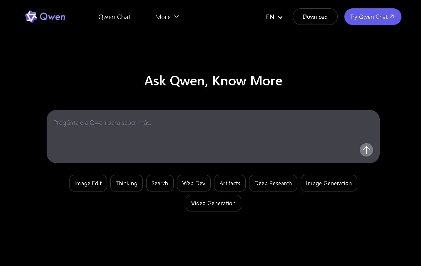Viewport: 421px width, 266px height.
Task: Click the Try Qwen Chat button
Action: [373, 17]
